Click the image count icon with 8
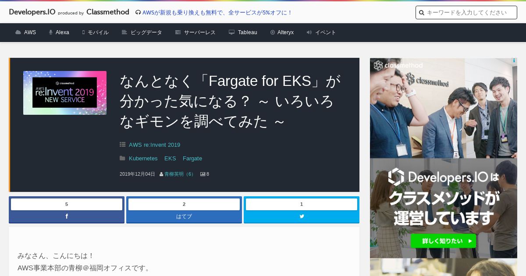This screenshot has width=526, height=276. point(203,174)
